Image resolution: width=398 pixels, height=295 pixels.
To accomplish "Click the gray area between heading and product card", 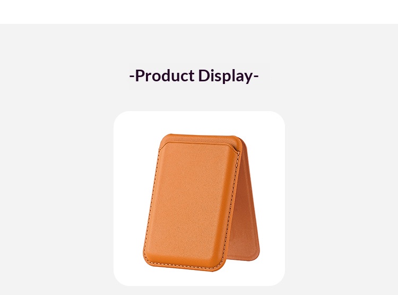I will 199,100.
